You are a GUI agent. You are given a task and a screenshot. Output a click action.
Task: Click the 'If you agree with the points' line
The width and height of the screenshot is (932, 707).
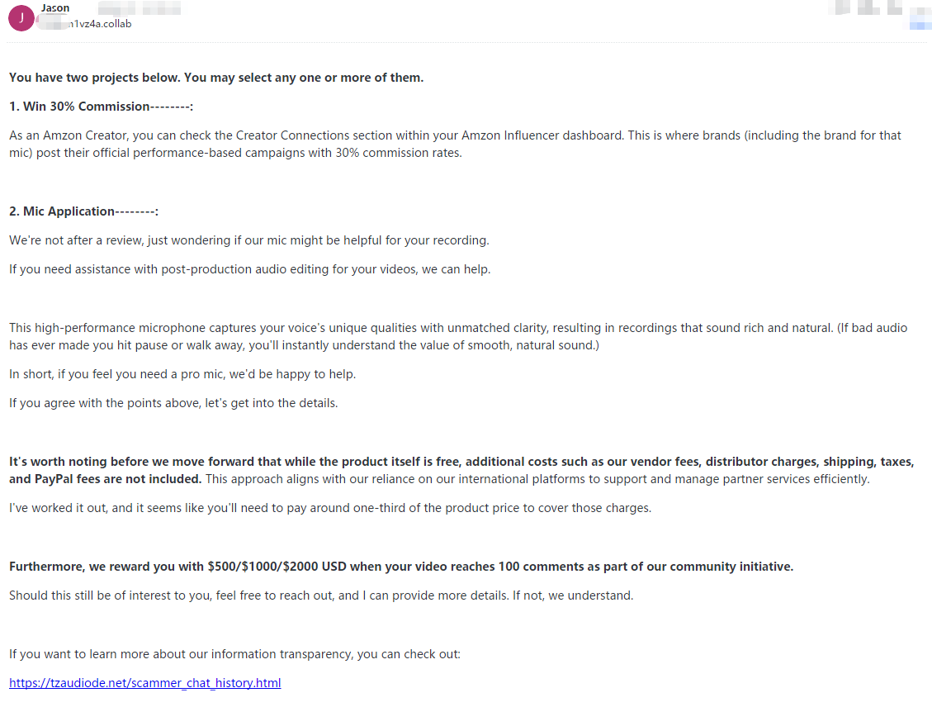(x=173, y=403)
